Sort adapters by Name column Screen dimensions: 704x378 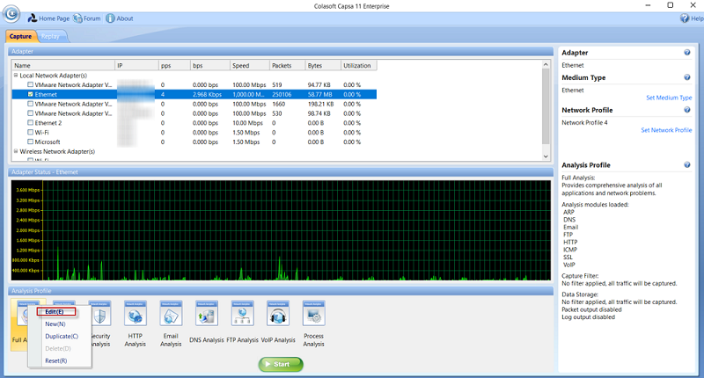tap(63, 65)
